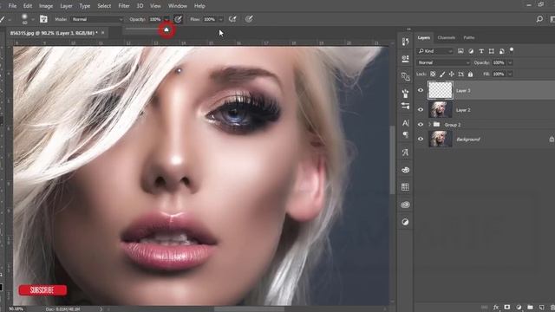Open the layer Opacity arrow

point(510,62)
